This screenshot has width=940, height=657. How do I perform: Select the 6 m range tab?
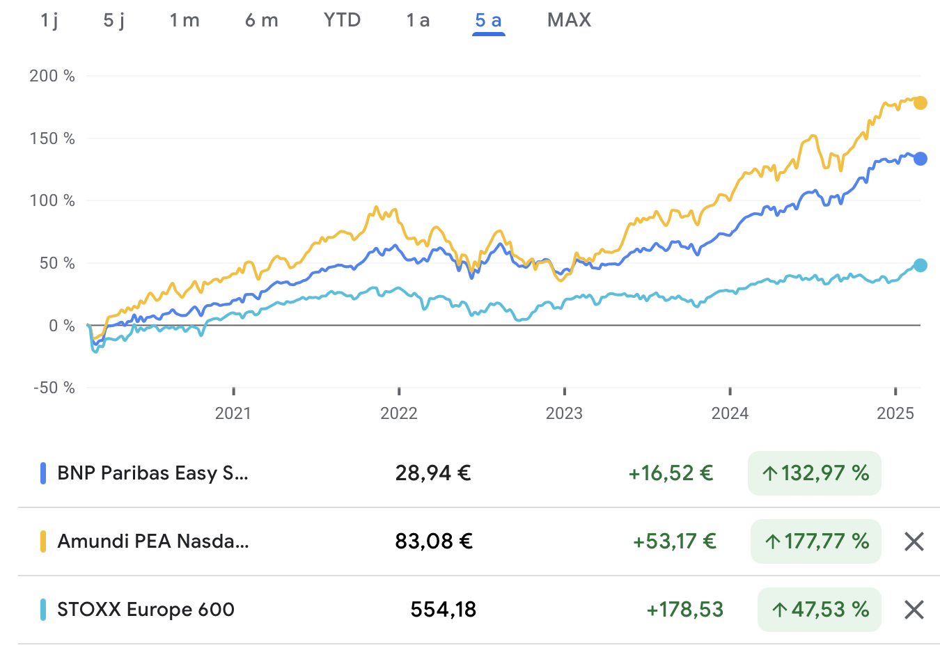pyautogui.click(x=262, y=20)
